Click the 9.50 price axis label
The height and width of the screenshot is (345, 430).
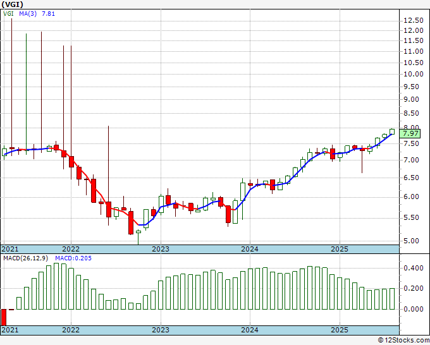(412, 87)
